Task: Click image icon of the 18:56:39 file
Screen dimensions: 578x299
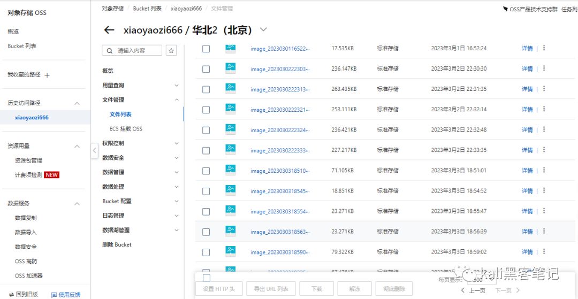Action: (230, 231)
